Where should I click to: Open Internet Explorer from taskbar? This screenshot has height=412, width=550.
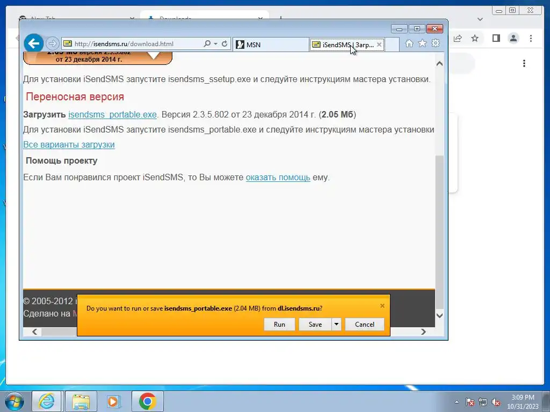(x=47, y=401)
